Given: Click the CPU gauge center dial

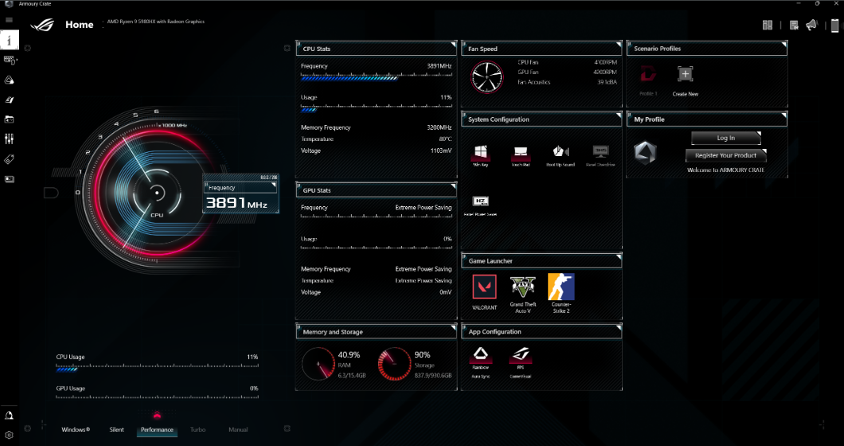Looking at the screenshot, I should (x=157, y=192).
